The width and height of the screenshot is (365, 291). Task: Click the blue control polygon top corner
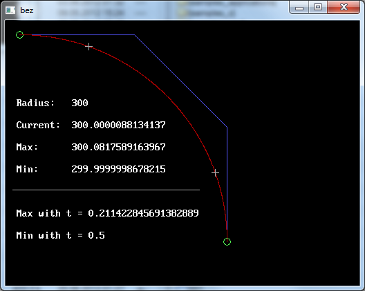[135, 35]
